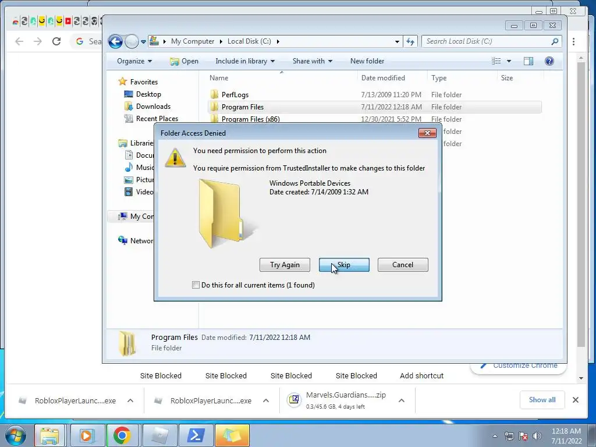Click Show all downloads in Chrome
Viewport: 596px width, 447px height.
click(542, 399)
